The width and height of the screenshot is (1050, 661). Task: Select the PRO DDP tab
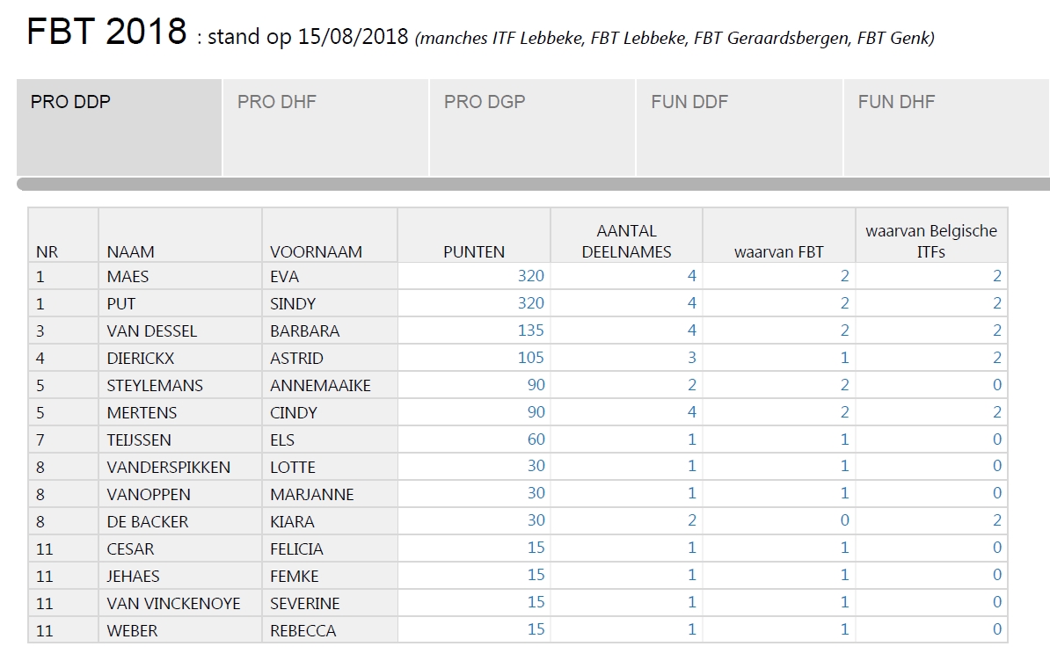[120, 127]
